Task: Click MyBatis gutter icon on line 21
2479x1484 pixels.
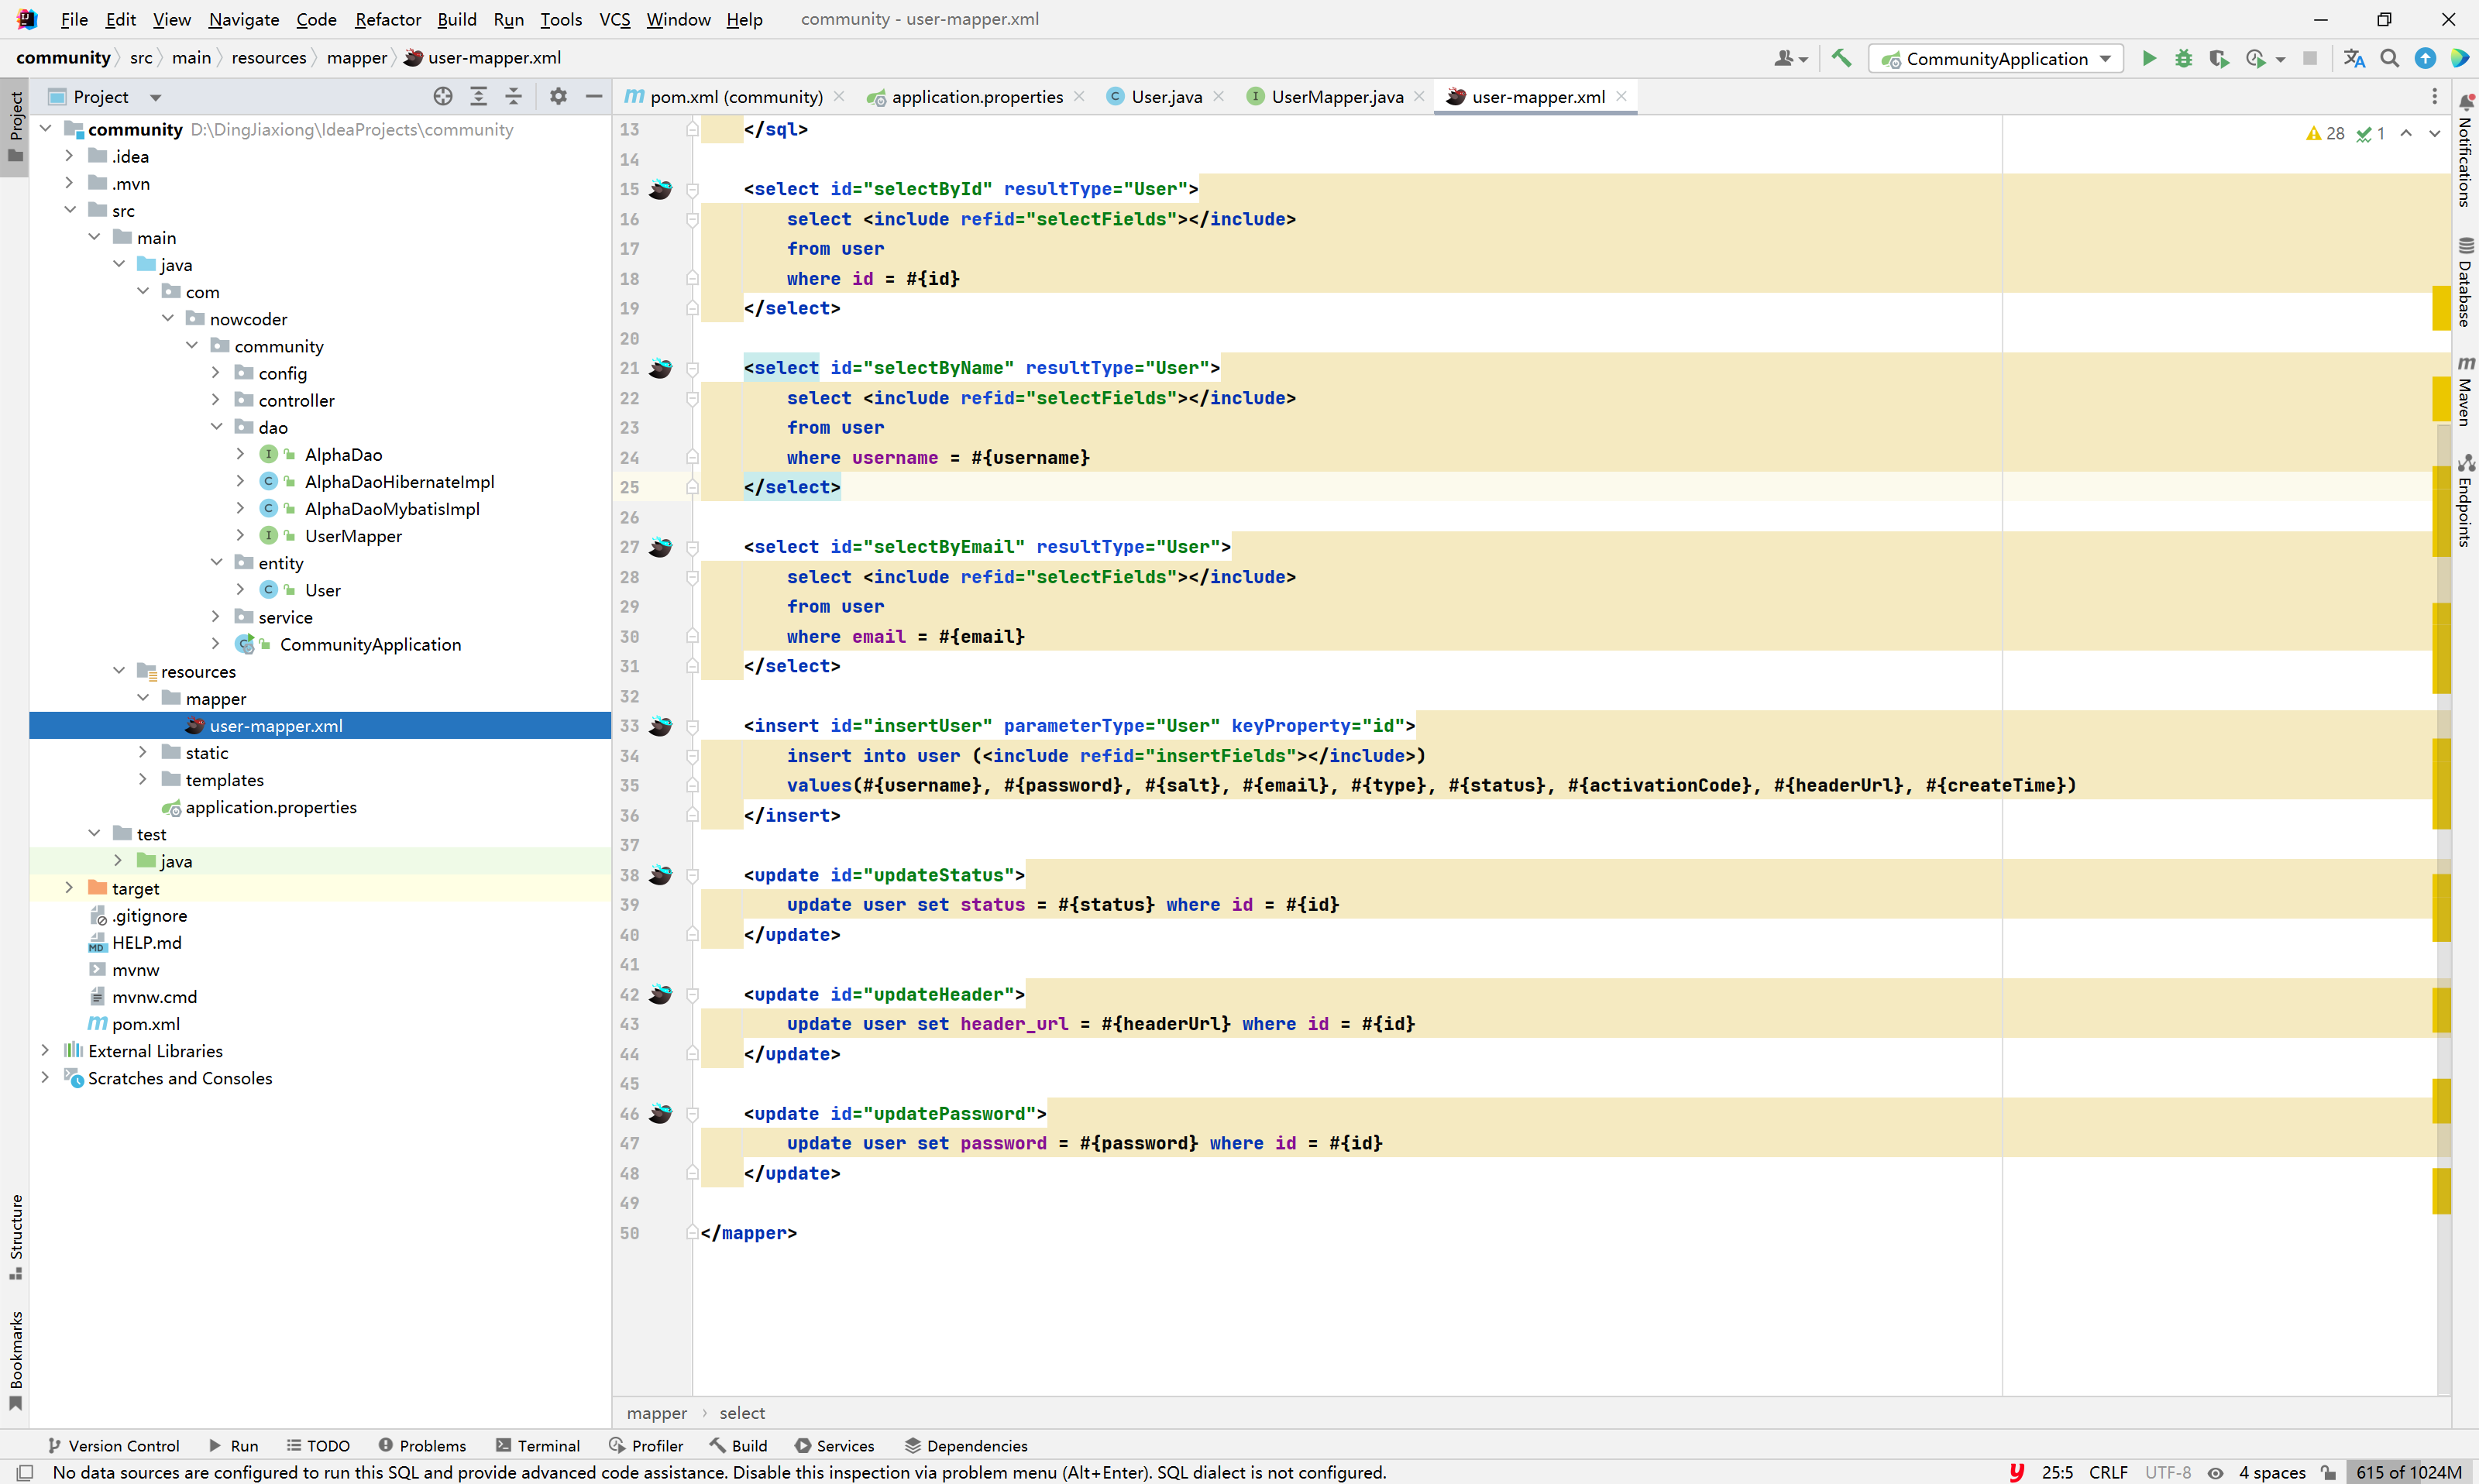Action: [x=660, y=368]
